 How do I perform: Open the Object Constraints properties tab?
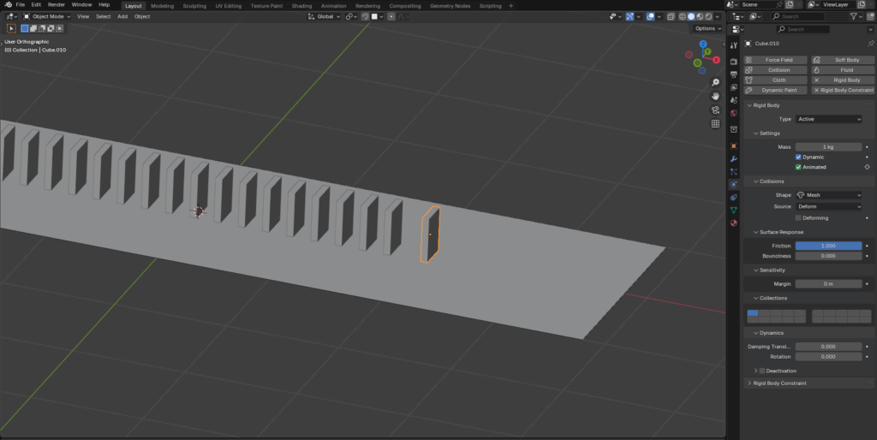(x=734, y=198)
